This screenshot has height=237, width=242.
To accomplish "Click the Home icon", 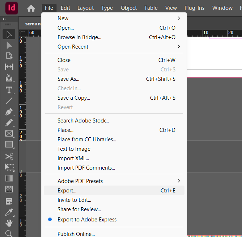I will pyautogui.click(x=31, y=8).
